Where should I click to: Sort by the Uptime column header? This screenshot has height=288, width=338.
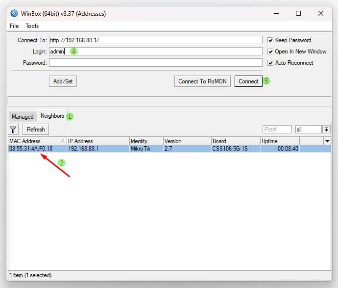pyautogui.click(x=279, y=141)
